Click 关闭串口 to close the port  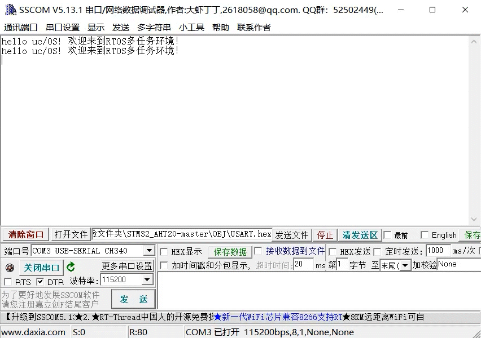point(41,267)
